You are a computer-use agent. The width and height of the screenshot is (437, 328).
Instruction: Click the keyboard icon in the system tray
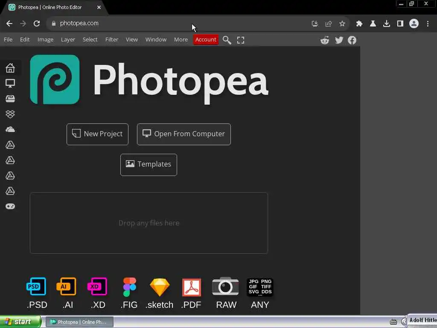393,322
